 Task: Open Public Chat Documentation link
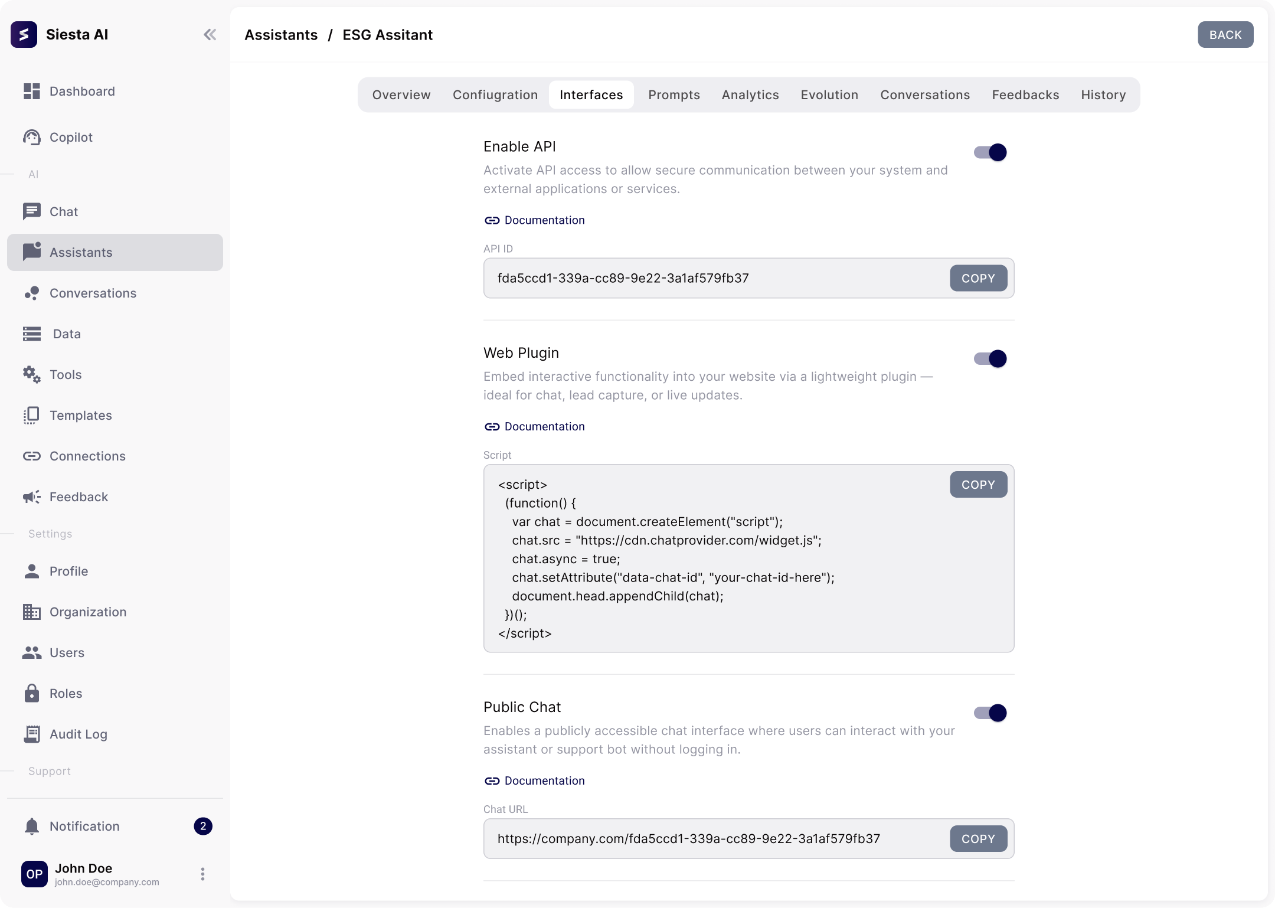[534, 781]
